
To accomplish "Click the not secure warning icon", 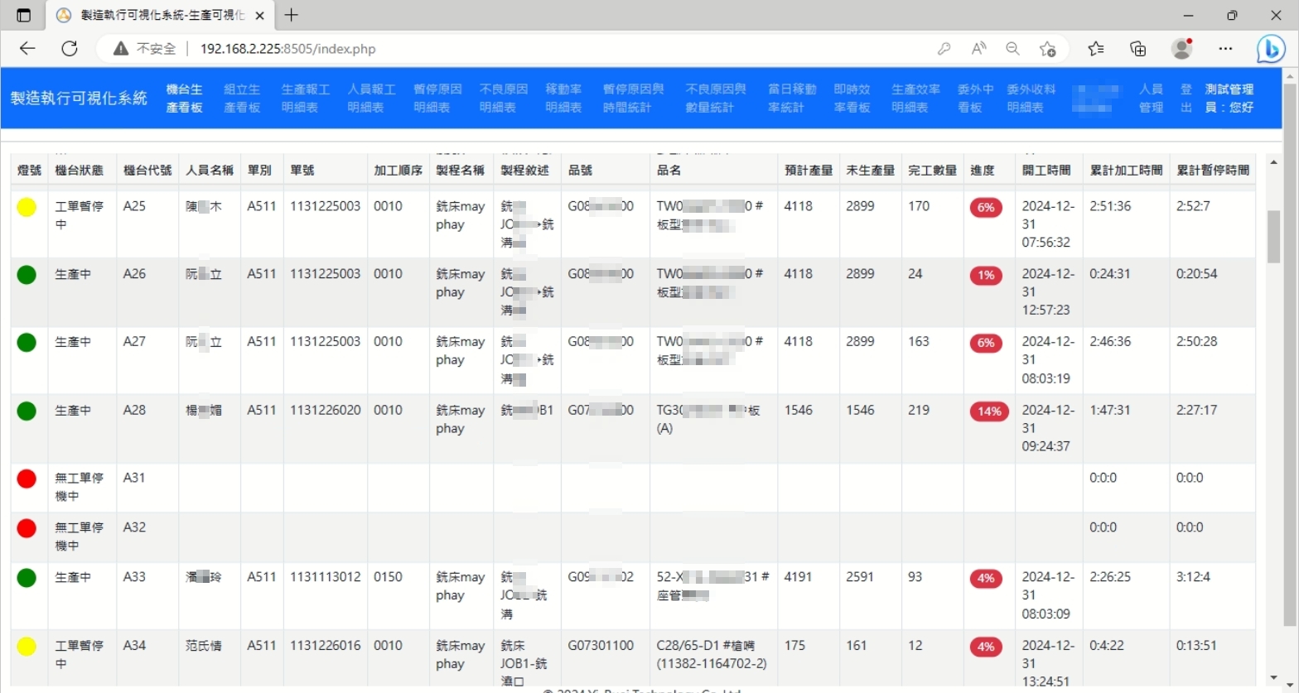I will [121, 49].
